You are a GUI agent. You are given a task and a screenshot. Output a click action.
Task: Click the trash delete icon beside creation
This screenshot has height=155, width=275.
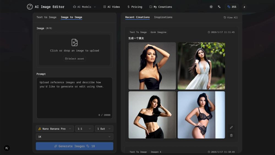tap(231, 136)
